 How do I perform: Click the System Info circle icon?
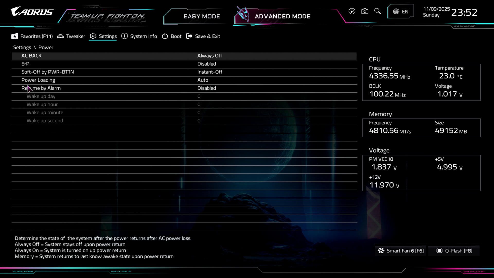coord(125,36)
